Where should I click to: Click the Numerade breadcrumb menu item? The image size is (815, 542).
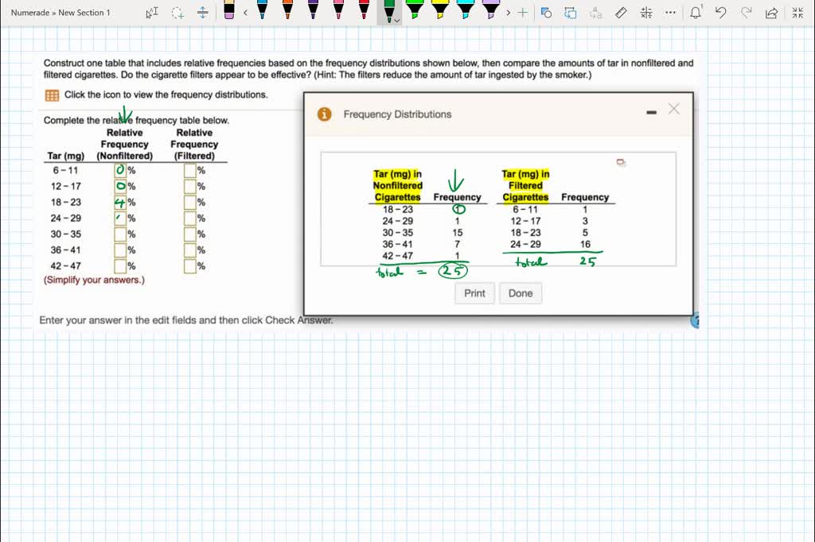click(30, 12)
